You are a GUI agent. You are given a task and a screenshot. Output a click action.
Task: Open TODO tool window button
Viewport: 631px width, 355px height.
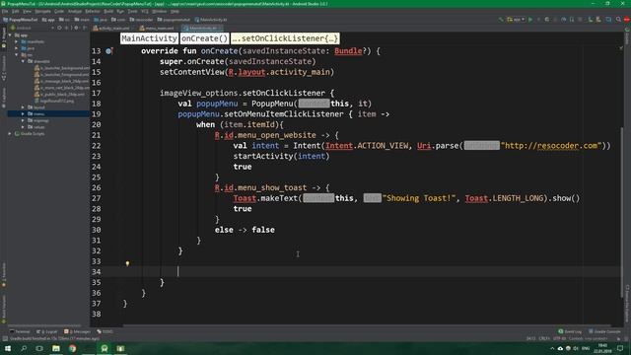[x=105, y=331]
